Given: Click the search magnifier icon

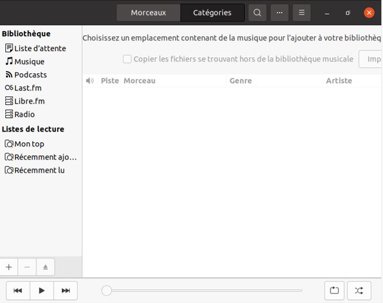Looking at the screenshot, I should tap(257, 13).
